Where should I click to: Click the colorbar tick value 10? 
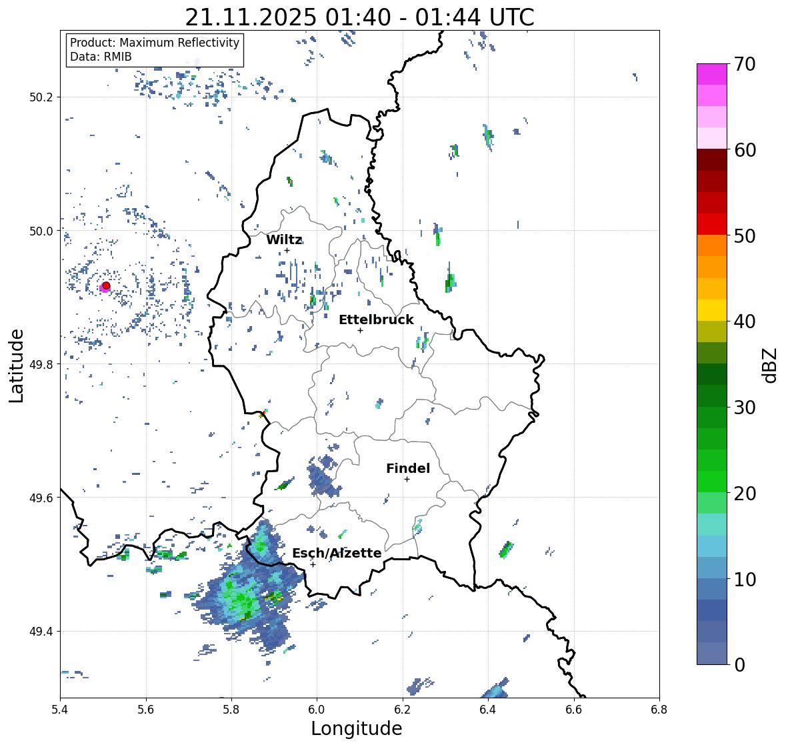[745, 579]
